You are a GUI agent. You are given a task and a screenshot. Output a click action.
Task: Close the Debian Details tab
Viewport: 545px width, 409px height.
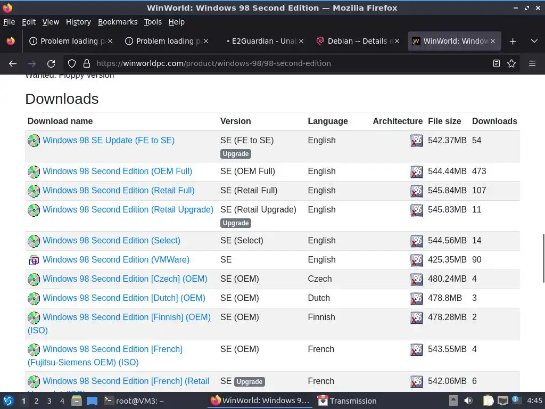coord(397,41)
